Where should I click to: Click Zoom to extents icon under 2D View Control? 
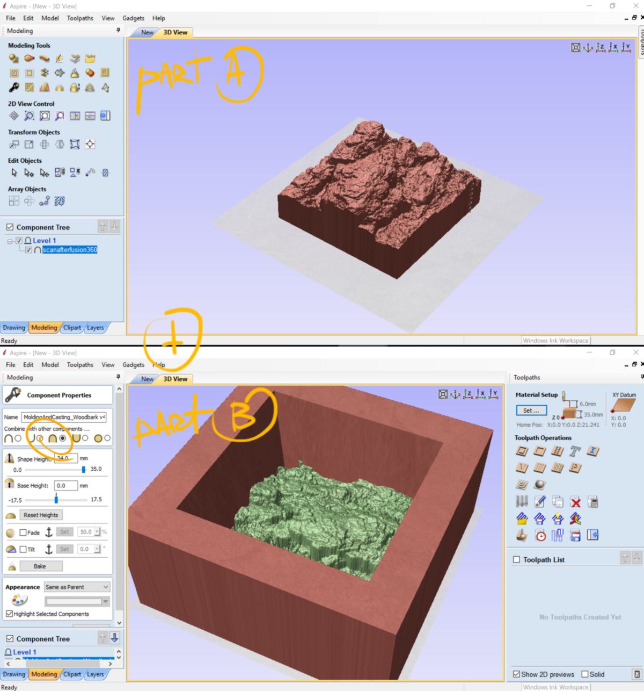pyautogui.click(x=45, y=116)
